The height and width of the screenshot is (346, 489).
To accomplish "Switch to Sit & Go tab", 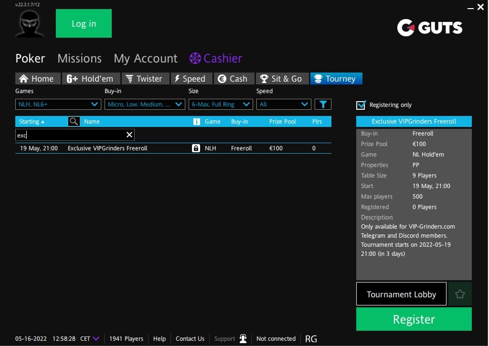I will [282, 79].
